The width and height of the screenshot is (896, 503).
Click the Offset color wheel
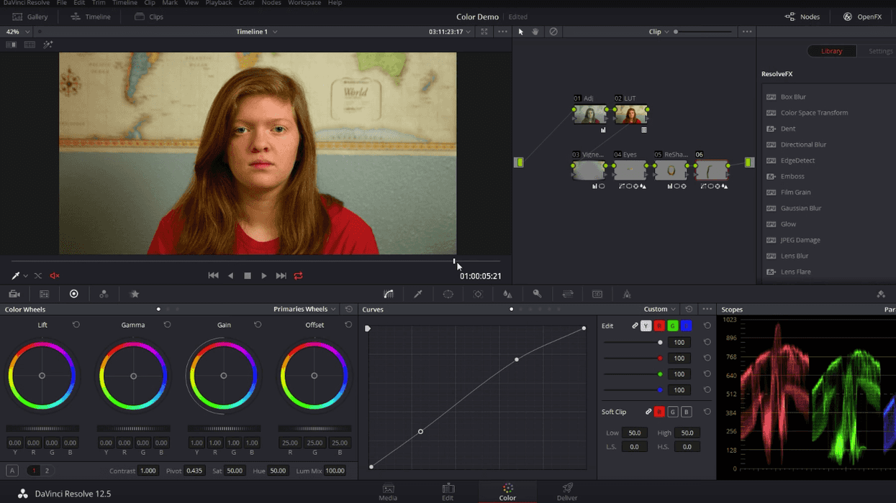[x=314, y=376]
